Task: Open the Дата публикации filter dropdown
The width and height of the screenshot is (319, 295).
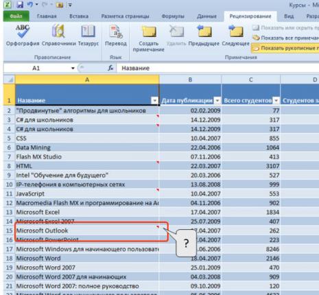Action: (217, 100)
